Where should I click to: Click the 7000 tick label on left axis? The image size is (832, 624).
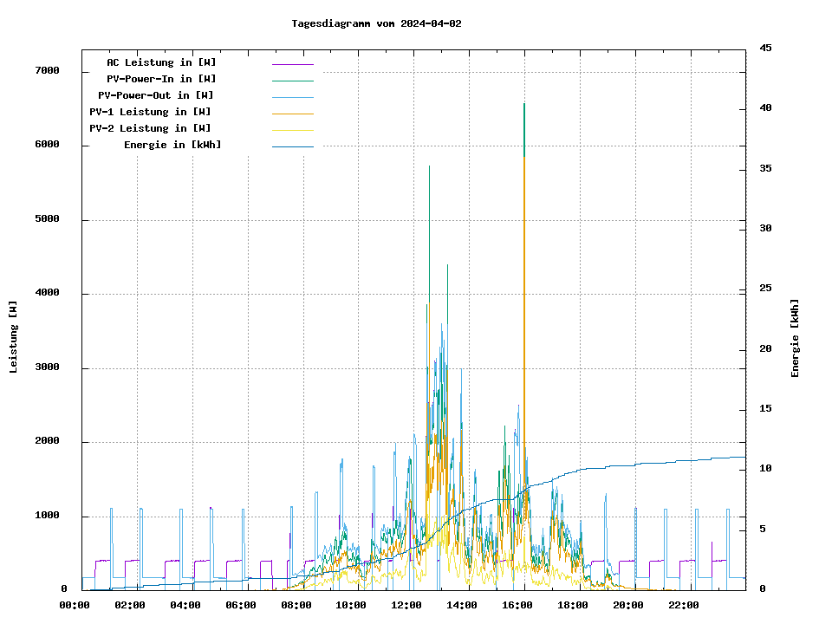coord(47,71)
